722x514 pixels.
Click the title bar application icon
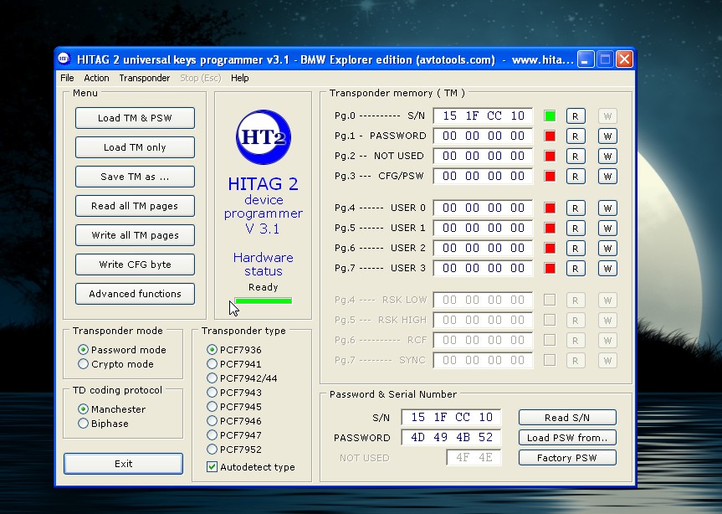tap(64, 59)
